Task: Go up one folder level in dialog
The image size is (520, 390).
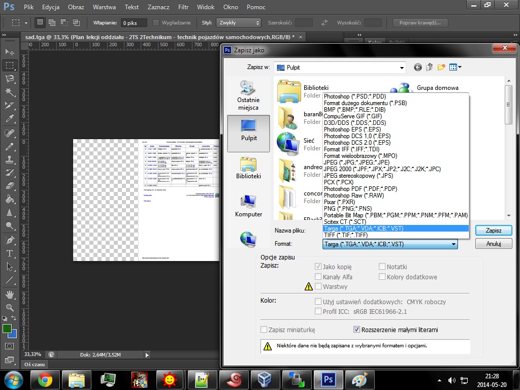Action: 430,68
